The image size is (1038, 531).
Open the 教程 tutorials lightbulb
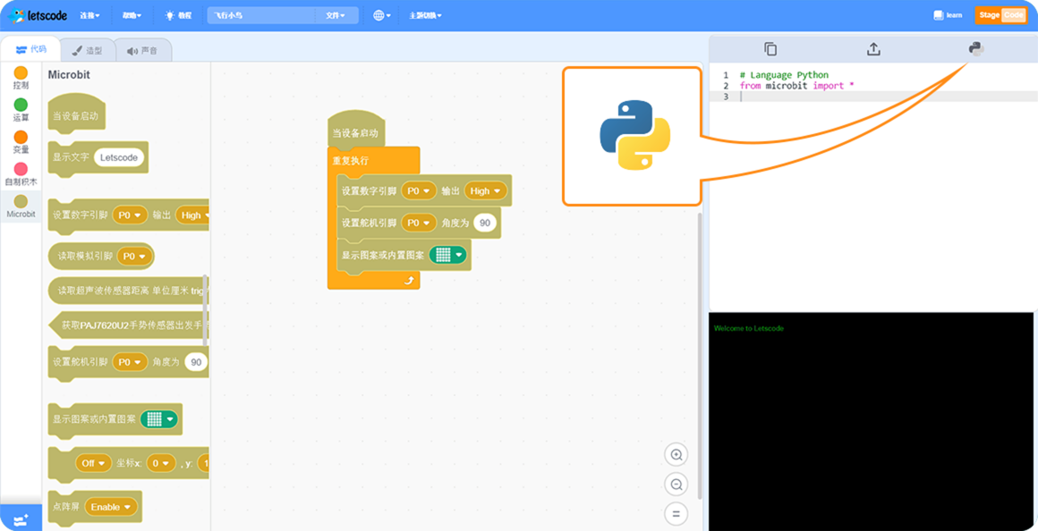178,15
